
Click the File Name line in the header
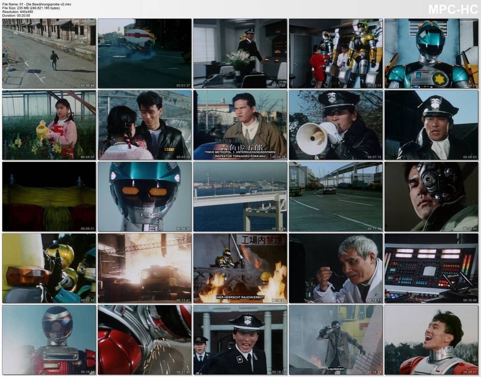point(37,4)
